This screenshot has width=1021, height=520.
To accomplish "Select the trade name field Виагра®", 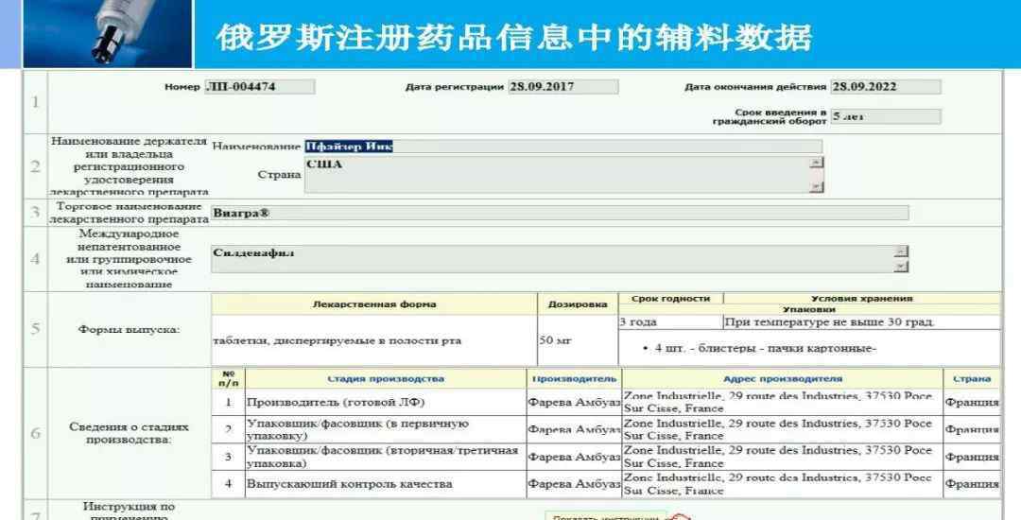I will pos(560,213).
